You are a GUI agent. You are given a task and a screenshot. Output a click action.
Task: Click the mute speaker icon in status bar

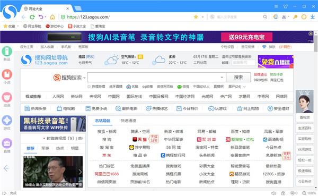point(273,193)
